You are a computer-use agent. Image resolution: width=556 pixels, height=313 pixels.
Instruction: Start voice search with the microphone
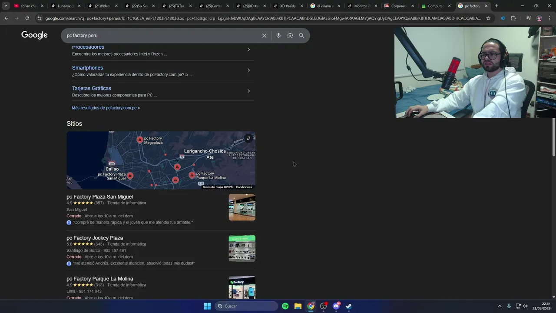(278, 36)
